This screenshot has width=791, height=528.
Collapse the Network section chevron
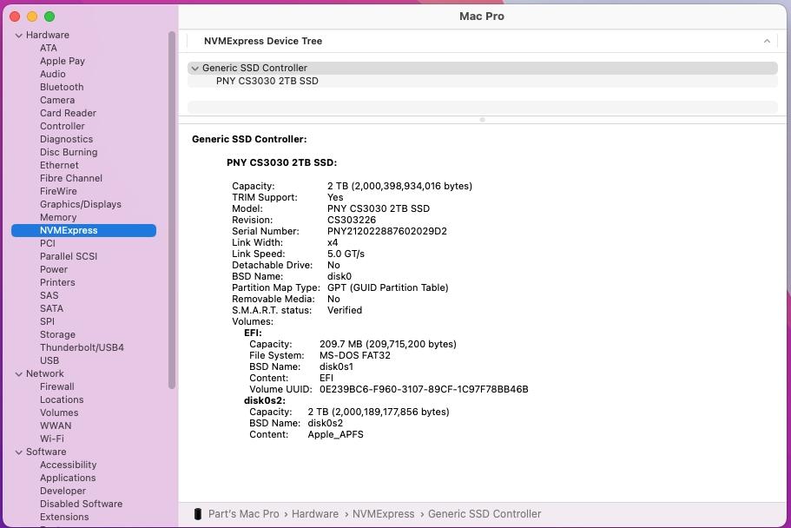(x=18, y=373)
